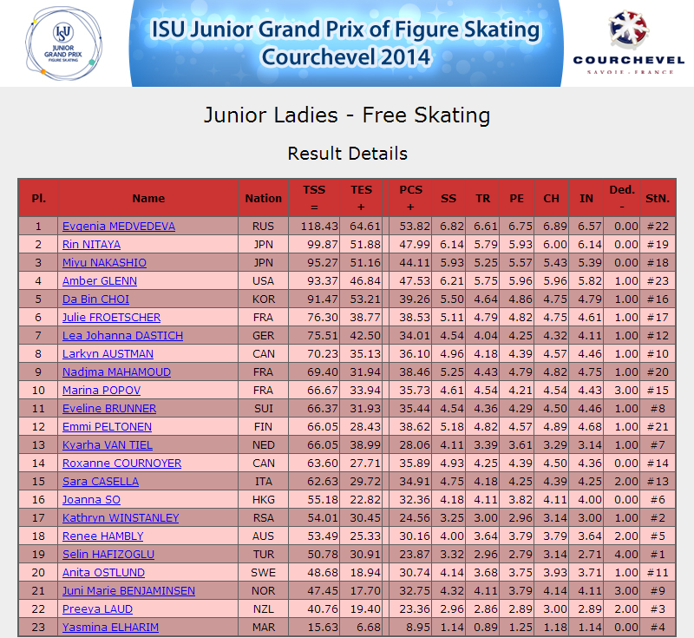Open Marina POPOV's skater page
Viewport: 694px width, 638px height.
tap(101, 390)
